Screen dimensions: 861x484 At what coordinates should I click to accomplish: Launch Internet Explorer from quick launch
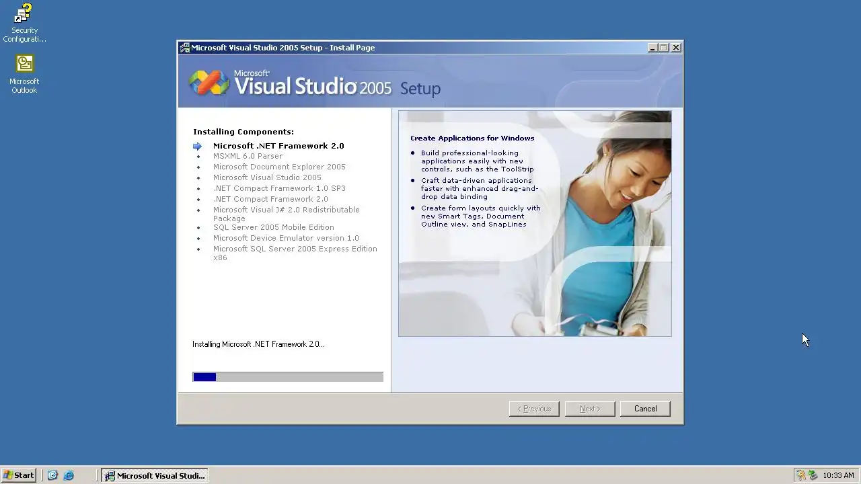click(x=69, y=475)
